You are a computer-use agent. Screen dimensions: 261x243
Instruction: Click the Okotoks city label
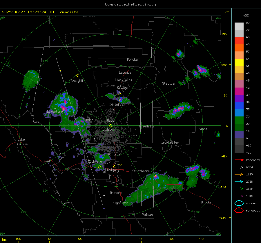(116, 193)
